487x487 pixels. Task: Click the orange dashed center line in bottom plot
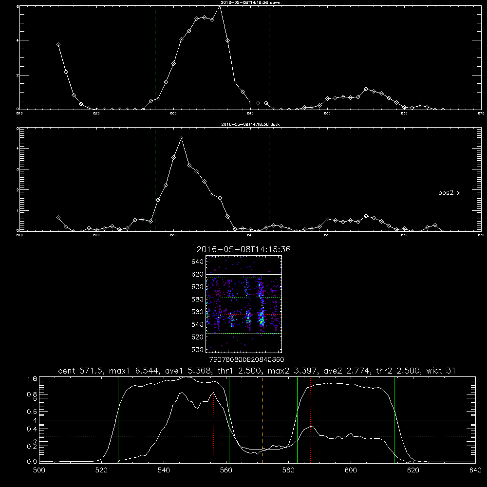pyautogui.click(x=262, y=420)
